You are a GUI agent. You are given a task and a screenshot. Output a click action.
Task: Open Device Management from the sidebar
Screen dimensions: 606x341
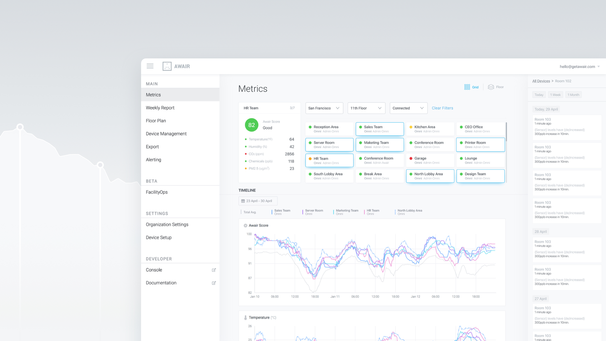tap(166, 134)
